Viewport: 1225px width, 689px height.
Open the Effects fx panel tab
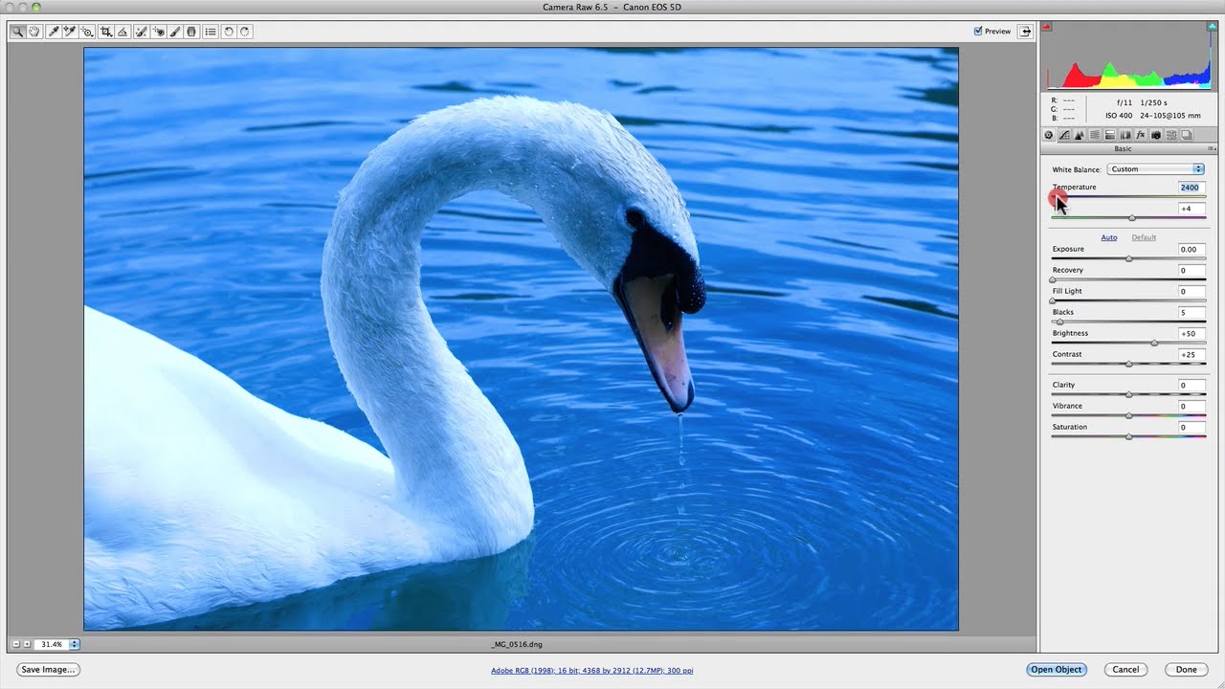click(1141, 135)
